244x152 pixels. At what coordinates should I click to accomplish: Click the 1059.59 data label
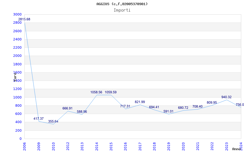(111, 92)
